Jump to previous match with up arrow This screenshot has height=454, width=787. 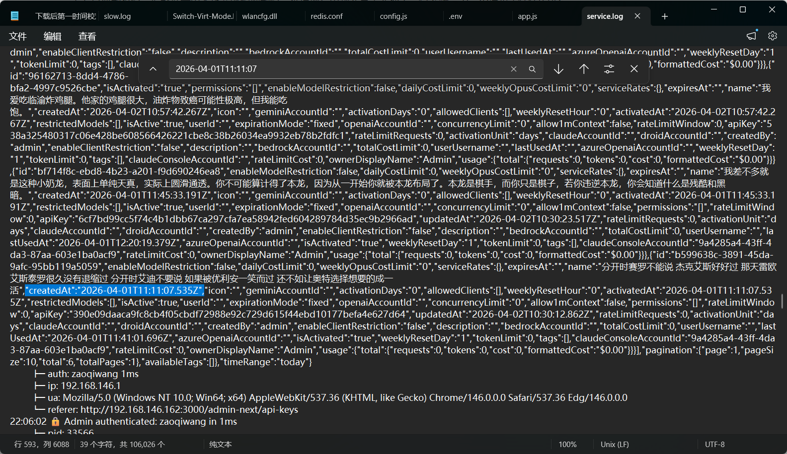584,69
